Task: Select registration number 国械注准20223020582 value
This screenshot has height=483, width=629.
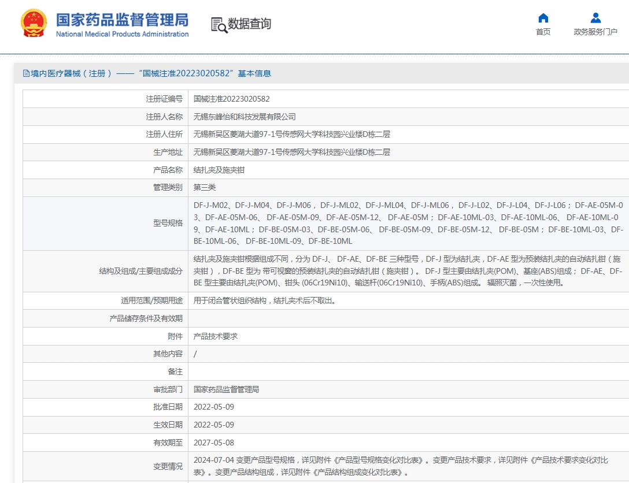Action: pos(231,99)
